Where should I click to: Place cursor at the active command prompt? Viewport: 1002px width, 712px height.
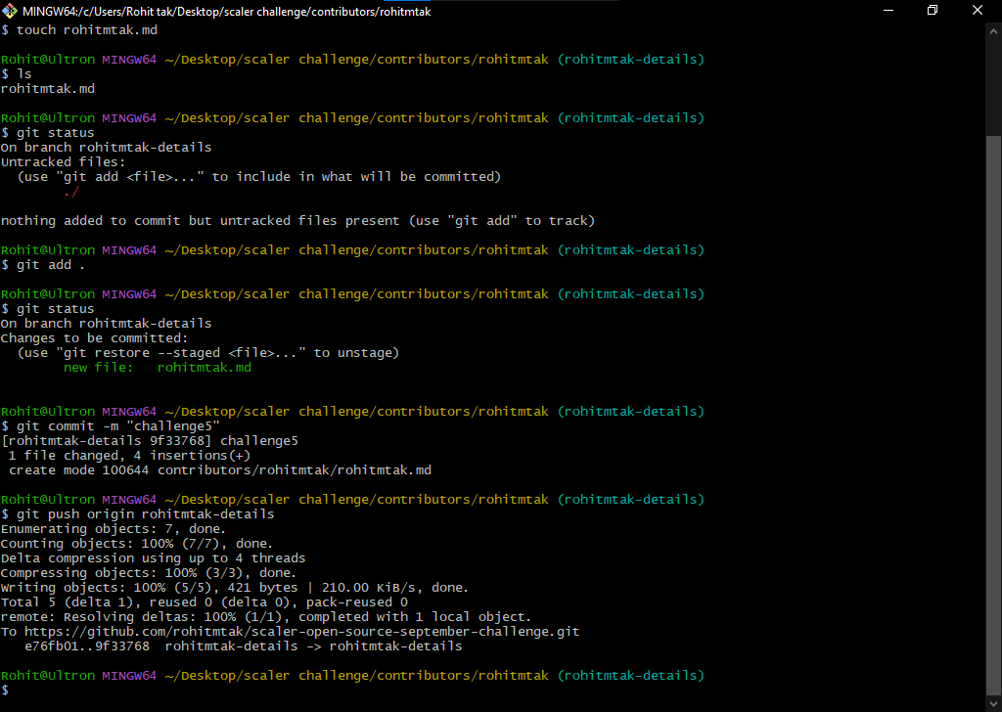click(x=15, y=690)
